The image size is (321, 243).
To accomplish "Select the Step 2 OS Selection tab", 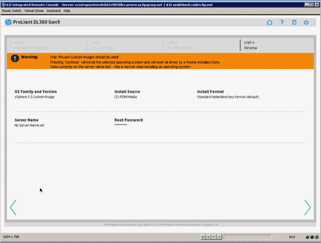I will [125, 45].
